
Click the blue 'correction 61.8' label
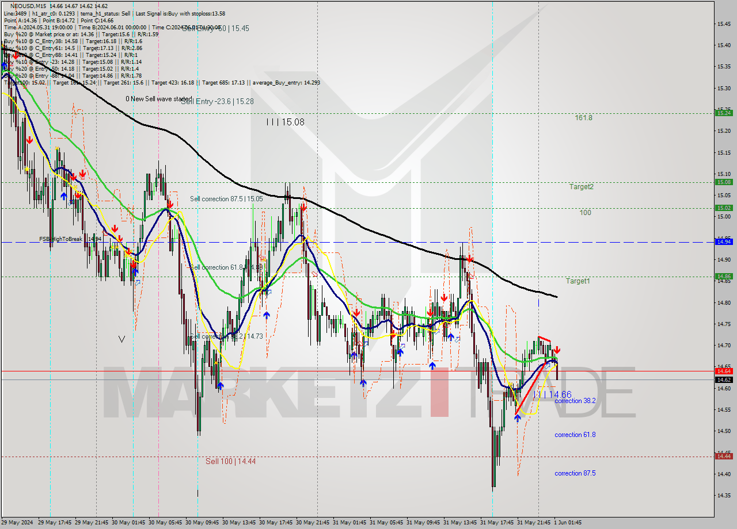575,435
